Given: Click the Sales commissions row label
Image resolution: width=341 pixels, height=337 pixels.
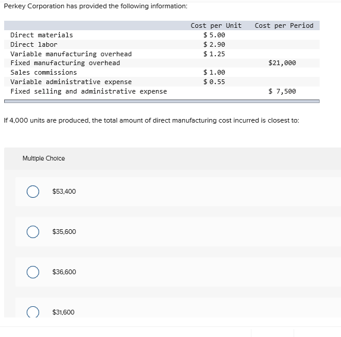Looking at the screenshot, I should (x=43, y=72).
